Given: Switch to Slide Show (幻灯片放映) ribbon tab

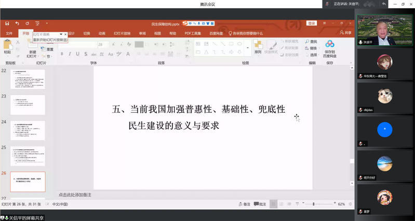Looking at the screenshot, I should [122, 33].
